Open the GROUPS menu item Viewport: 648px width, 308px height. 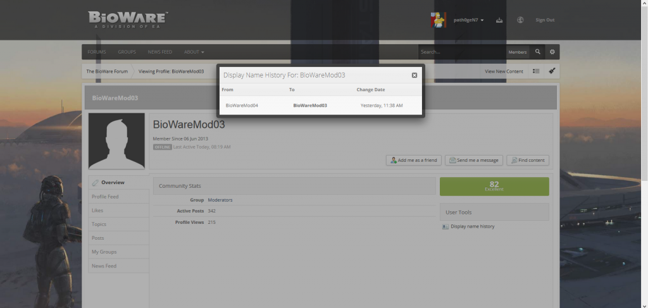pyautogui.click(x=127, y=52)
